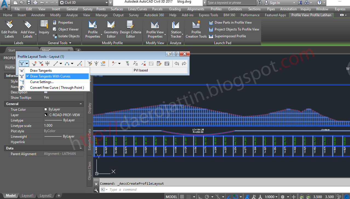Click Undo in Profile Layout Tools toolbar

pyautogui.click(x=177, y=64)
